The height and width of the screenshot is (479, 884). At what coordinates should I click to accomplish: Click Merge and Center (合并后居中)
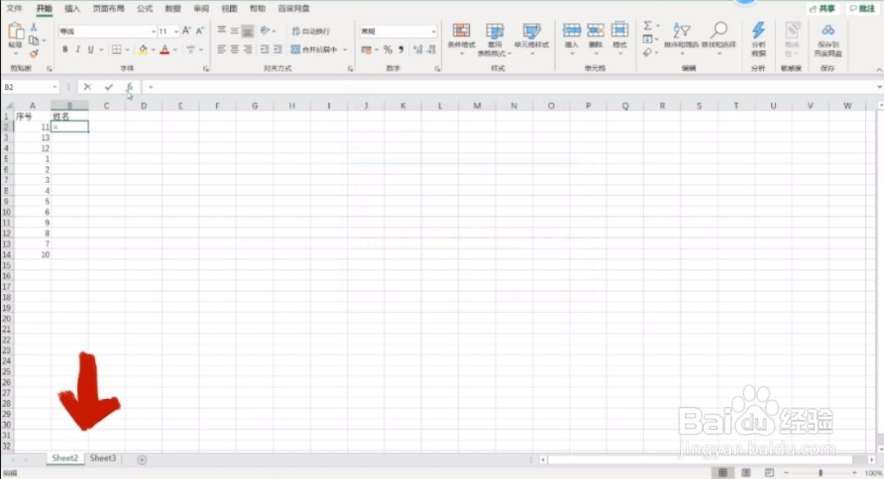(314, 50)
